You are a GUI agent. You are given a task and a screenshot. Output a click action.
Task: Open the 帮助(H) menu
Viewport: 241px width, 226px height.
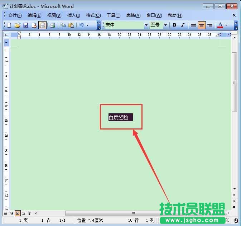(x=175, y=15)
